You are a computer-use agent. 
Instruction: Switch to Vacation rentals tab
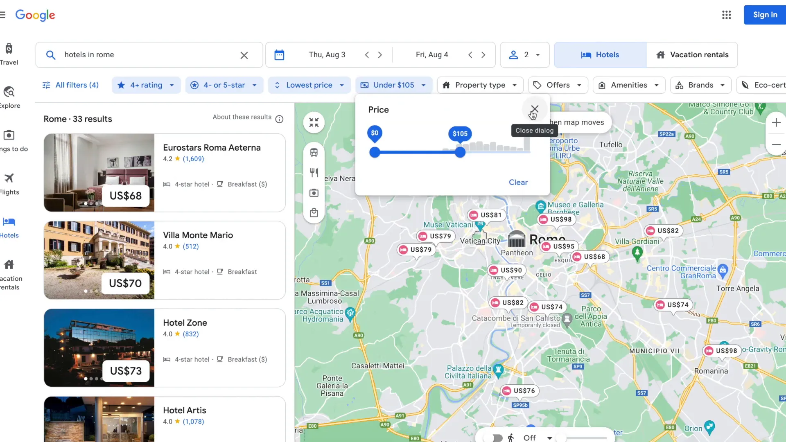[692, 55]
